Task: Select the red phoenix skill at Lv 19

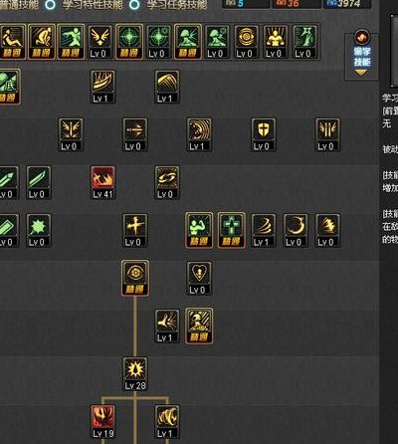Action: 102,422
